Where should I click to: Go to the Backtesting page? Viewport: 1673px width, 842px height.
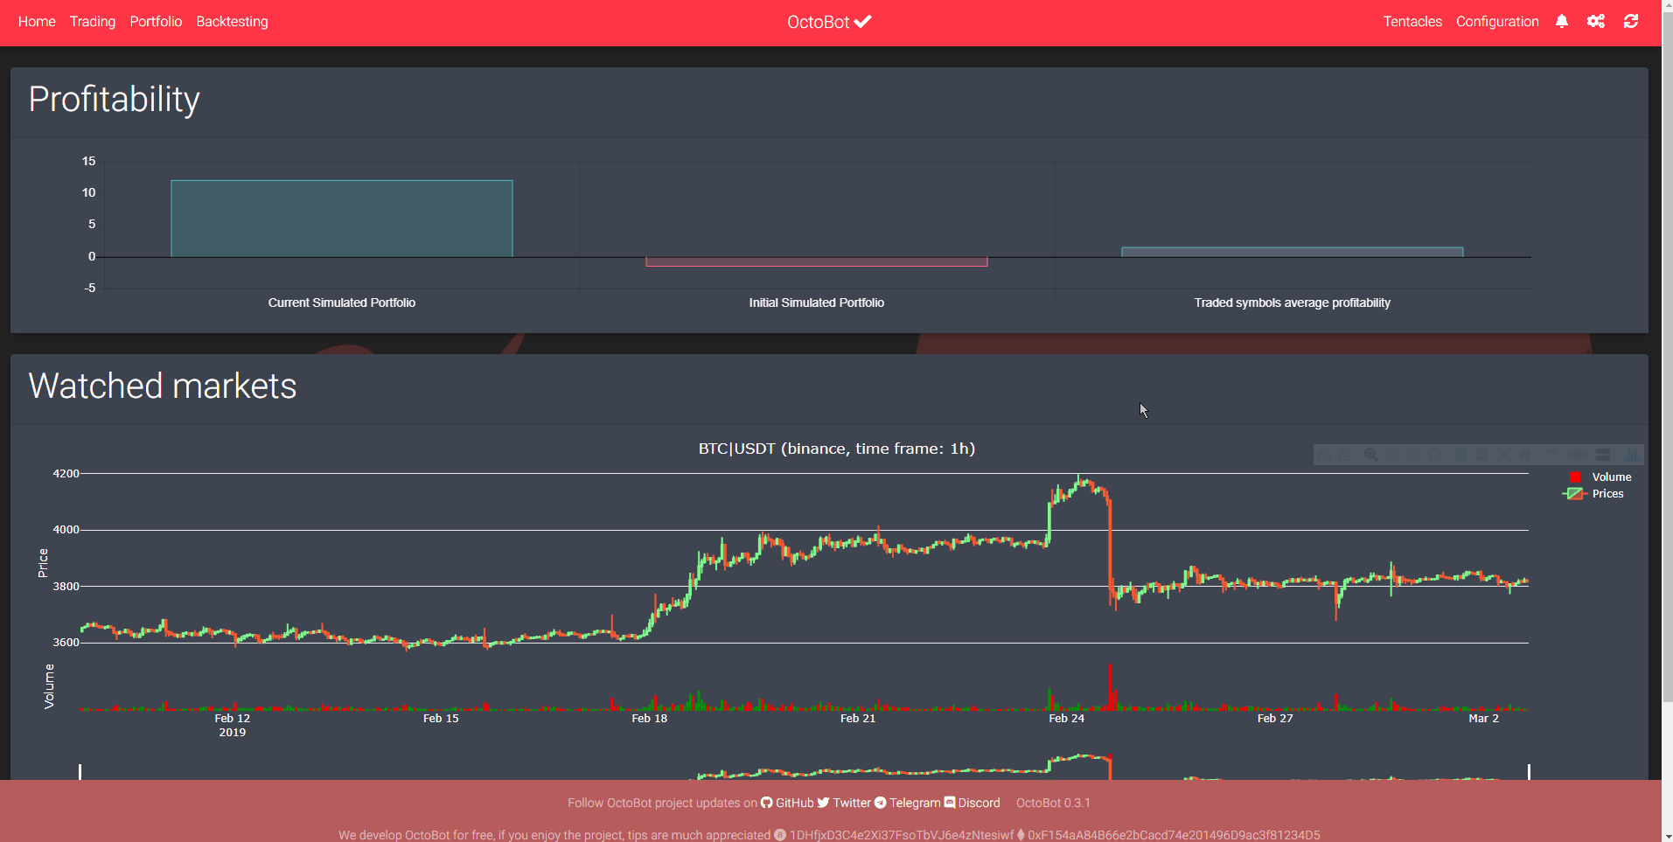(232, 22)
